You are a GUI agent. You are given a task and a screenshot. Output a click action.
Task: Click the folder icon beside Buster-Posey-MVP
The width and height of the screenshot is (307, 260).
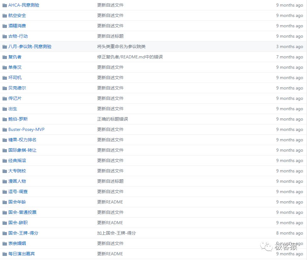5,130
